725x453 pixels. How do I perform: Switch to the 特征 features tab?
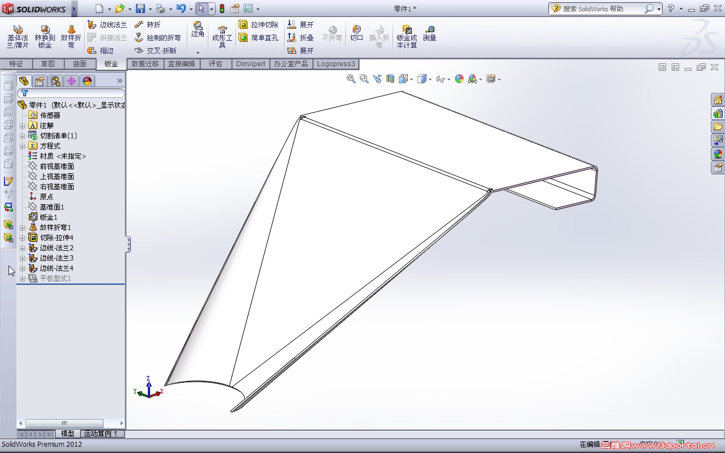click(16, 64)
